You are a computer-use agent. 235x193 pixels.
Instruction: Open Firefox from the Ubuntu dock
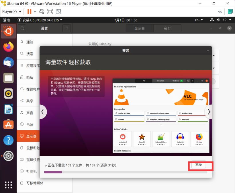point(8,46)
